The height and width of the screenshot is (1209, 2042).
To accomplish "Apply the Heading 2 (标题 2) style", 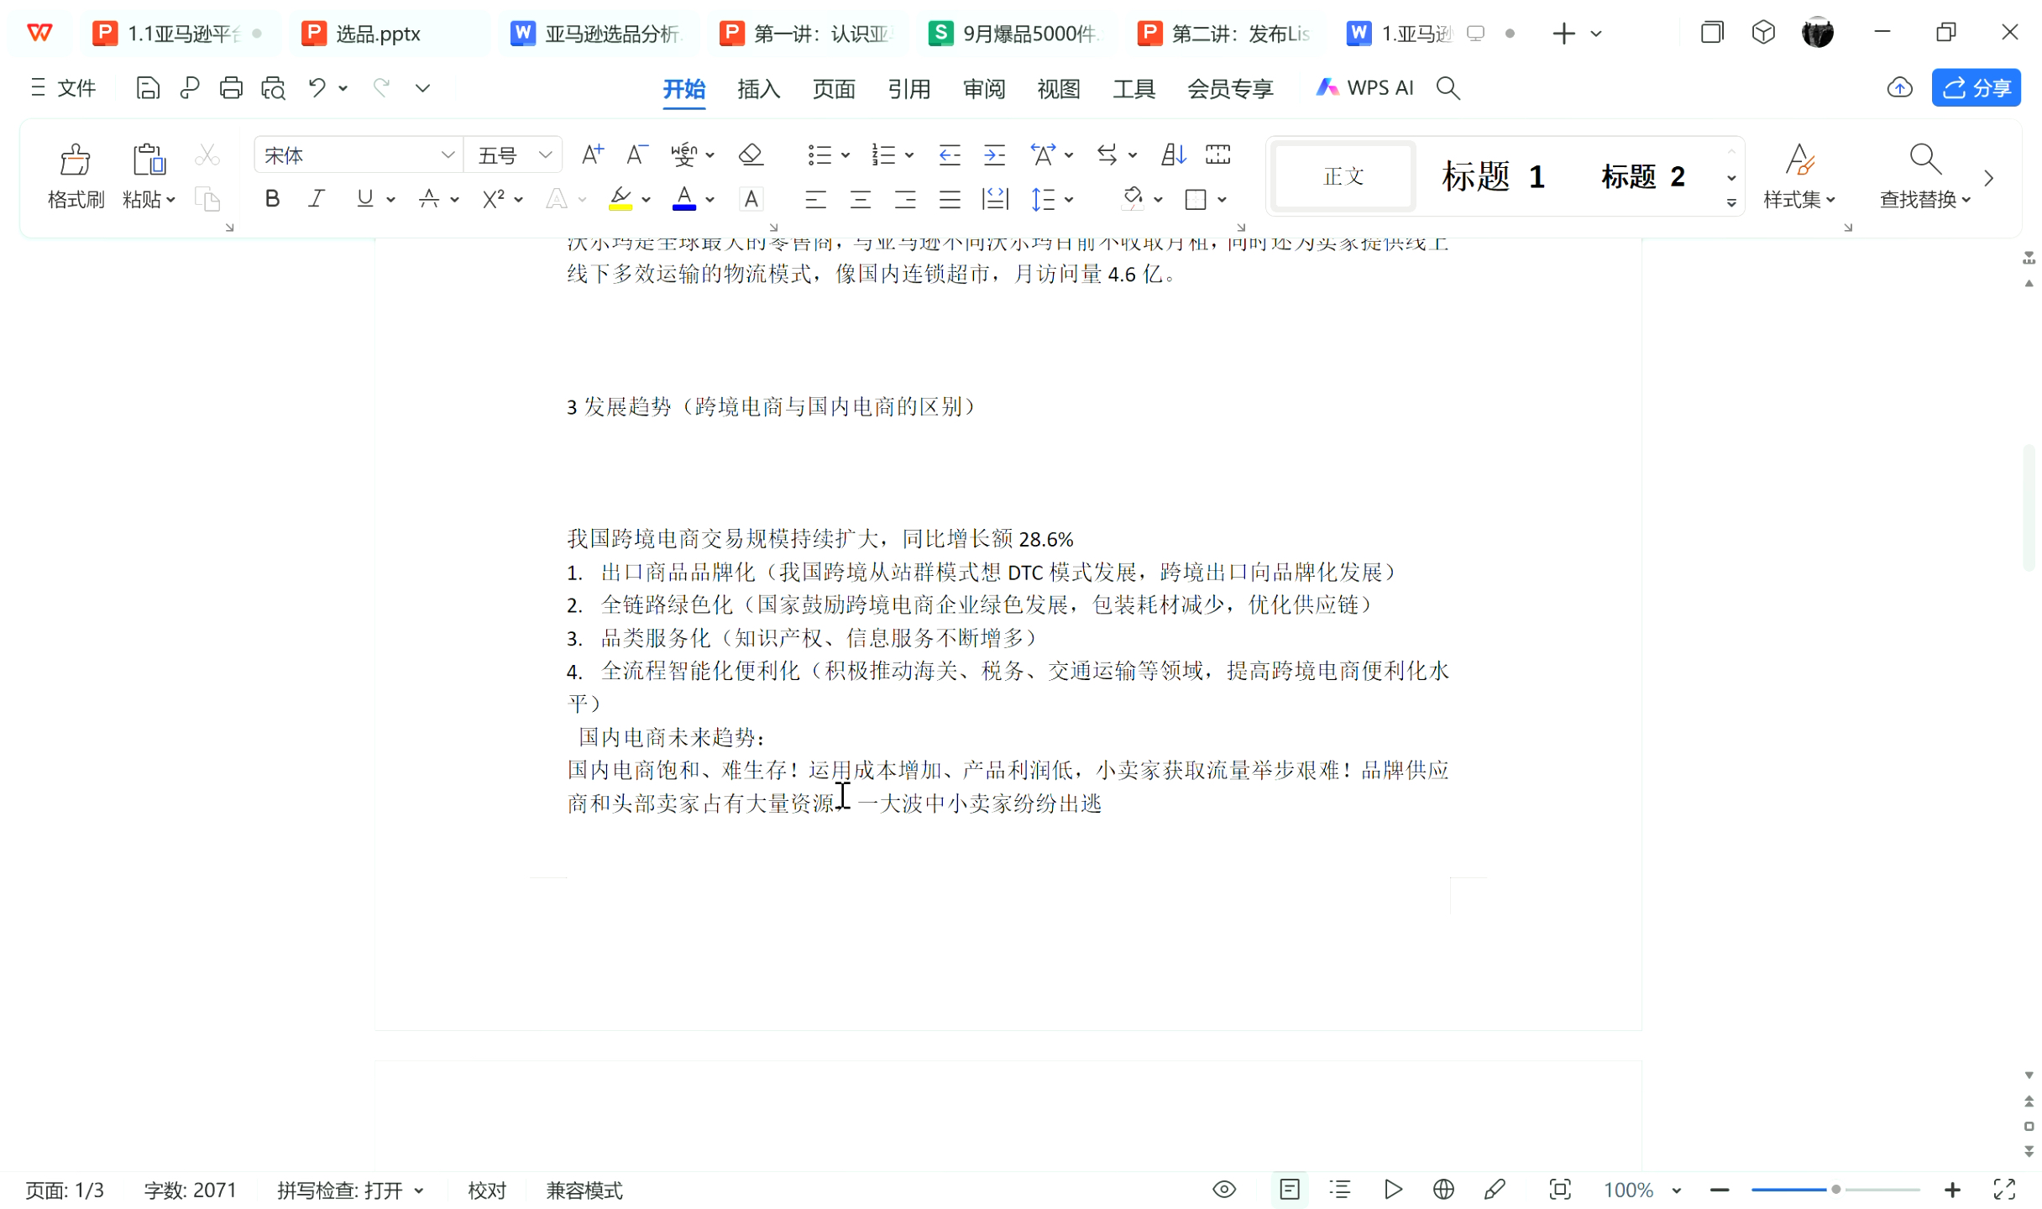I will [1642, 177].
